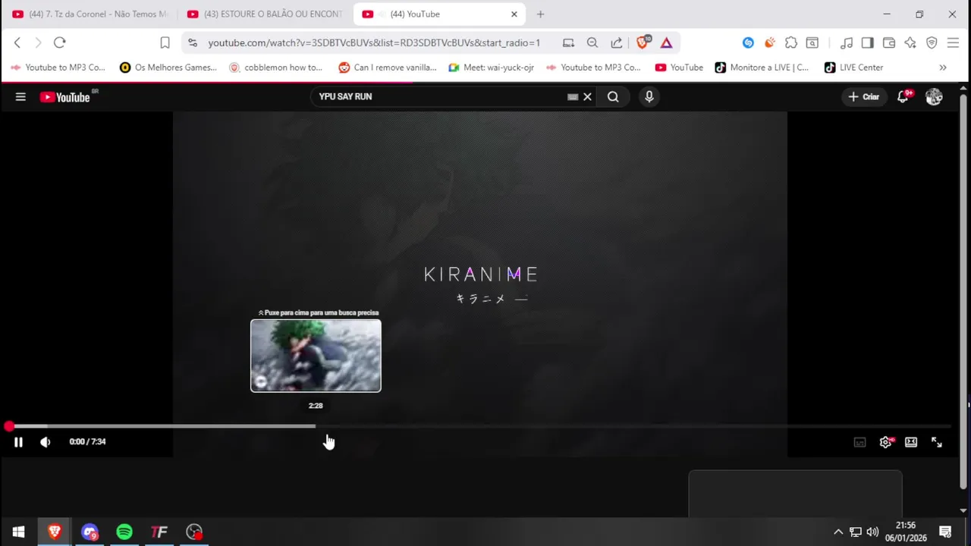
Task: Open Windows notification center
Action: click(945, 532)
